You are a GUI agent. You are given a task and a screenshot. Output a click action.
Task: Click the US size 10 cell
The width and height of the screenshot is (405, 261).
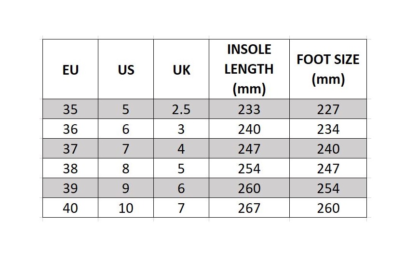[x=126, y=208]
